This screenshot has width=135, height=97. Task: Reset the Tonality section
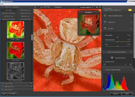tap(131, 22)
